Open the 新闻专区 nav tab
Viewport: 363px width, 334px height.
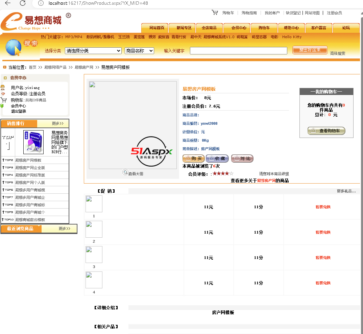182,28
